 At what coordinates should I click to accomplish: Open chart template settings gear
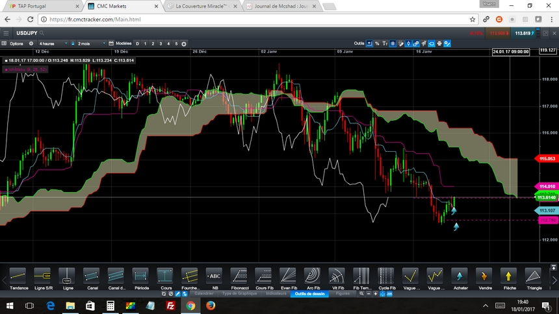(x=184, y=43)
